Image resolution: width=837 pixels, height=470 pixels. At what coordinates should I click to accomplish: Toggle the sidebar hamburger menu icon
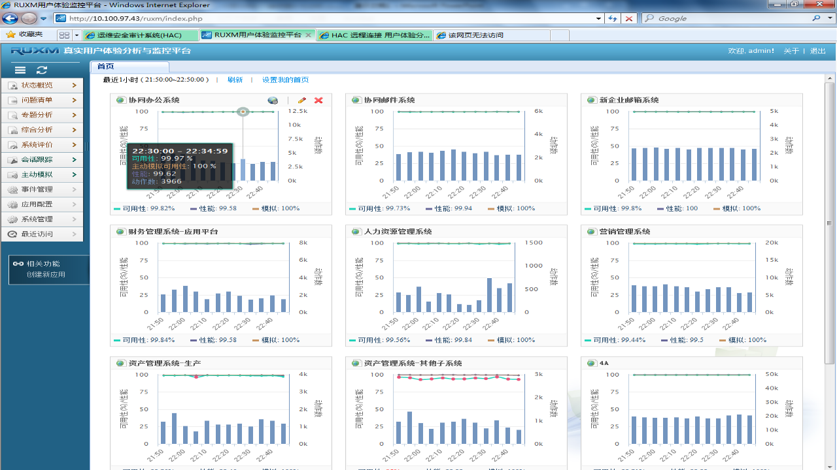20,70
